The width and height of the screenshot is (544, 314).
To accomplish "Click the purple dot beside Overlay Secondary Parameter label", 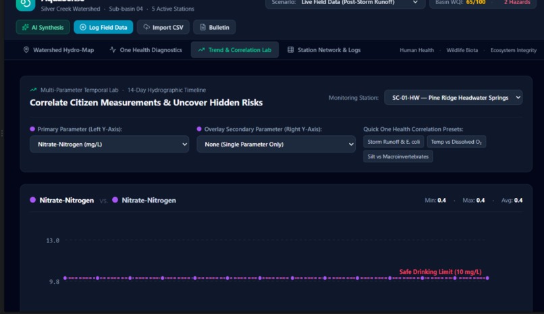I will tap(199, 129).
